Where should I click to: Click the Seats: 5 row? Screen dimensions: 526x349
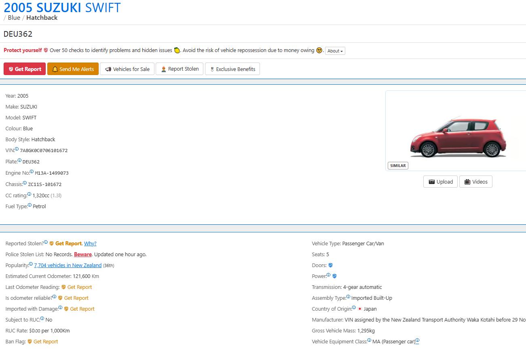point(321,255)
